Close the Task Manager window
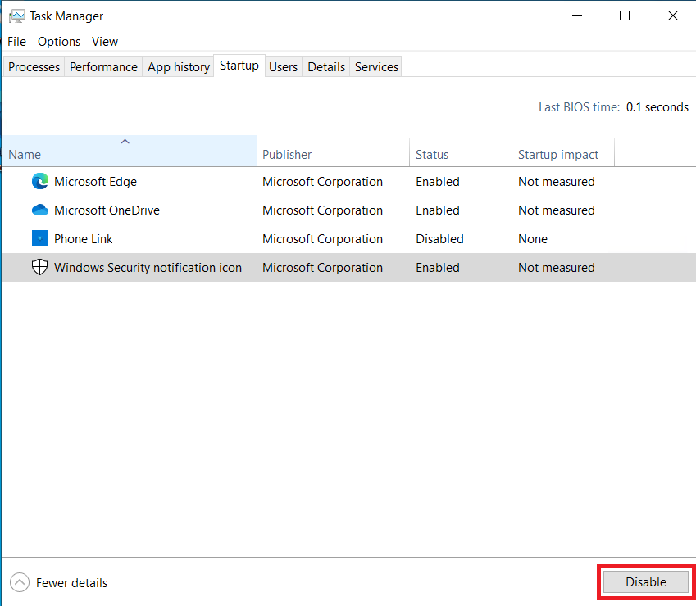 point(672,16)
